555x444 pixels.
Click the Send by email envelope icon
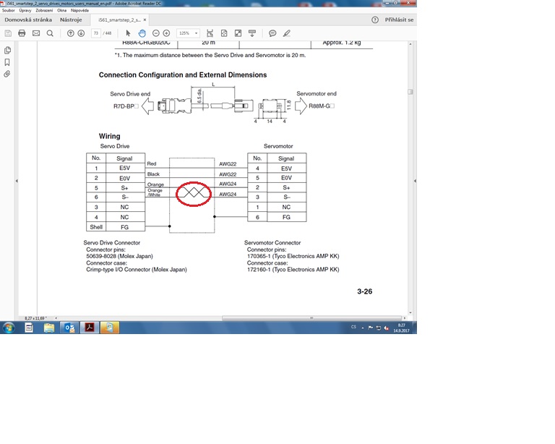click(x=36, y=33)
